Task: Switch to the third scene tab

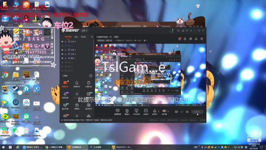Action: (83, 37)
